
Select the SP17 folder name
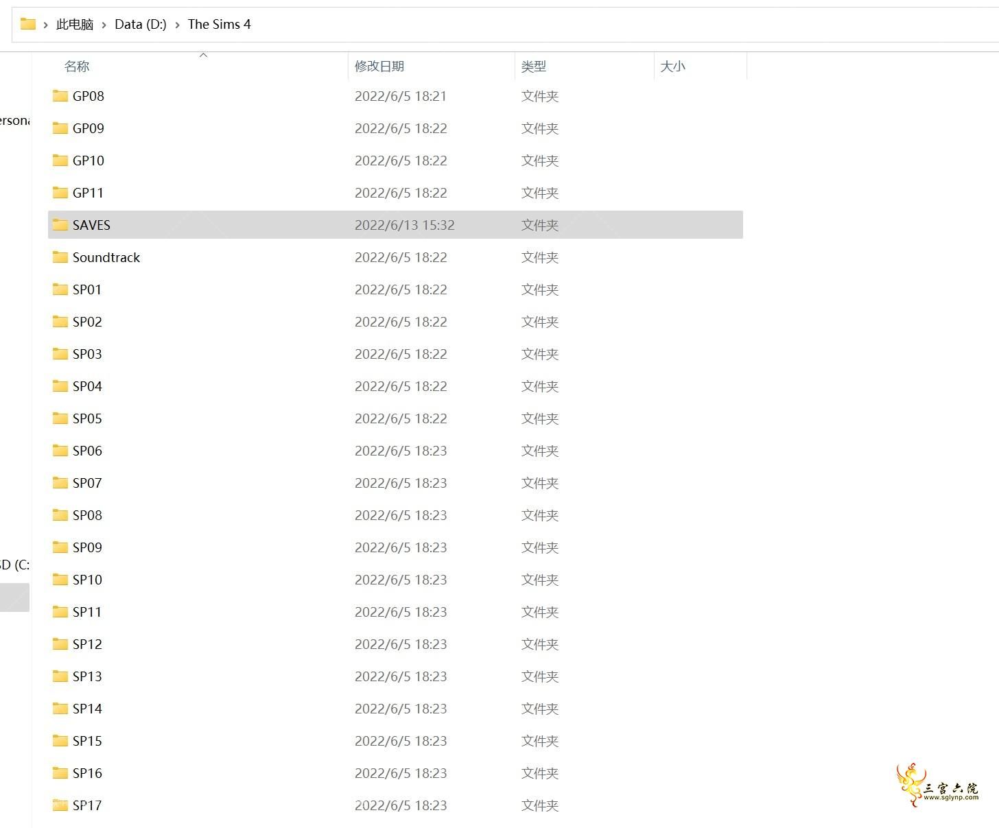(x=87, y=805)
